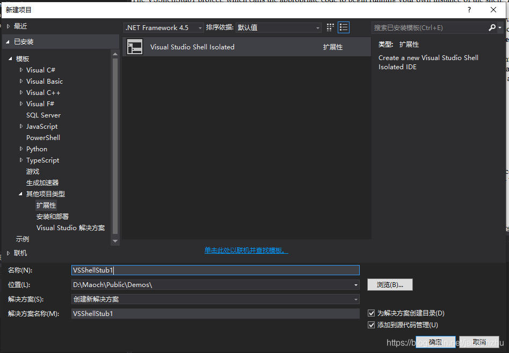
Task: Expand the Python node arrow
Action: click(x=21, y=149)
